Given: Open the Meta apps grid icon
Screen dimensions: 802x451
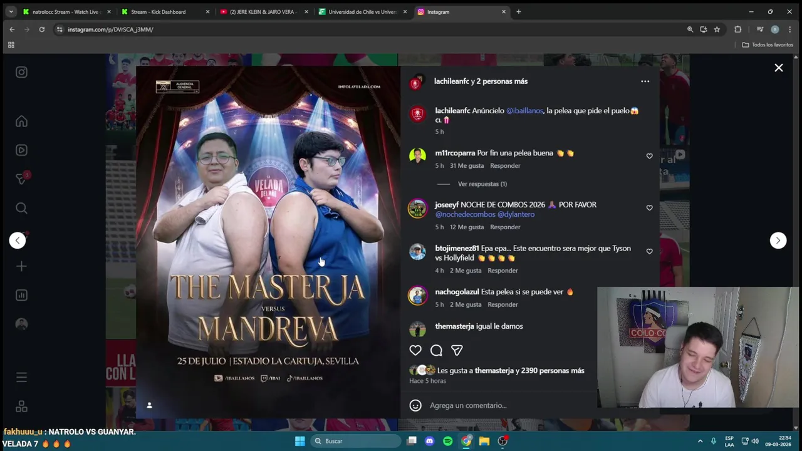Looking at the screenshot, I should [x=21, y=407].
